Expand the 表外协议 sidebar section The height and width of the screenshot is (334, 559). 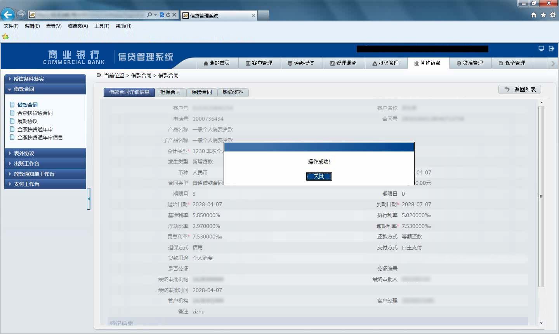pyautogui.click(x=45, y=153)
